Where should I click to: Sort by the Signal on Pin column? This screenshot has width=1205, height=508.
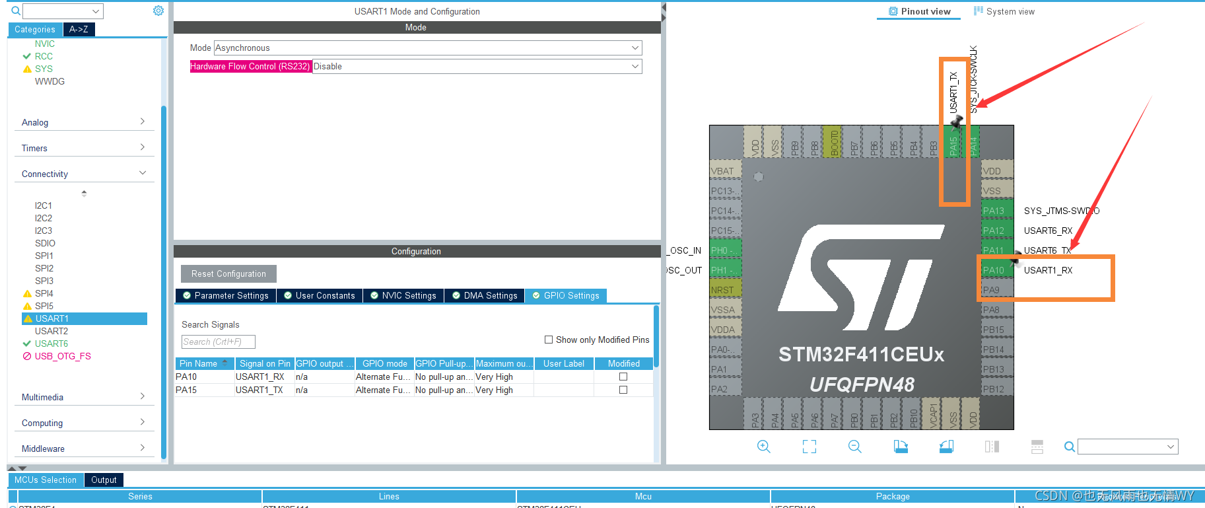(265, 363)
